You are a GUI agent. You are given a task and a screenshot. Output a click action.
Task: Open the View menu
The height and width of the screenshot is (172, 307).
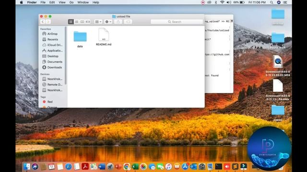(x=62, y=2)
